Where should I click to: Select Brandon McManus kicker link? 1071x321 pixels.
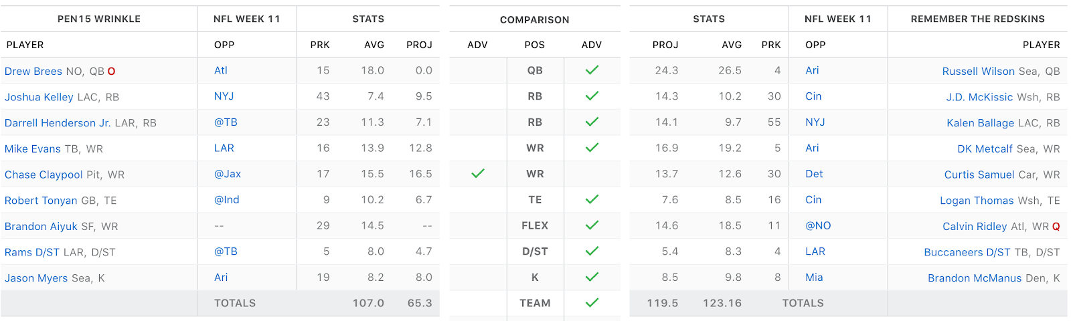point(974,278)
